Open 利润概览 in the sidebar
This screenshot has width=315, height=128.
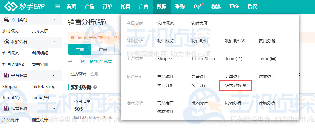(11, 53)
